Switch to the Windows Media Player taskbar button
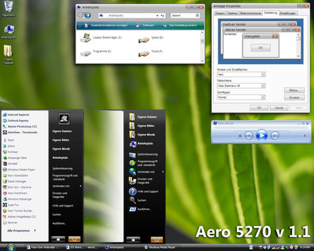314x251 pixels. pyautogui.click(x=161, y=248)
